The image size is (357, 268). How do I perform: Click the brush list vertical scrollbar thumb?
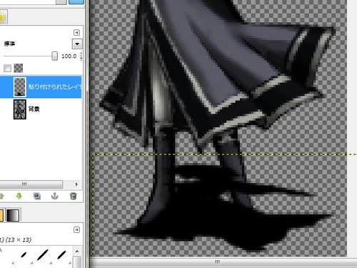77,262
